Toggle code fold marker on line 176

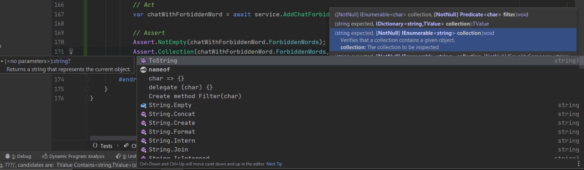click(x=87, y=98)
